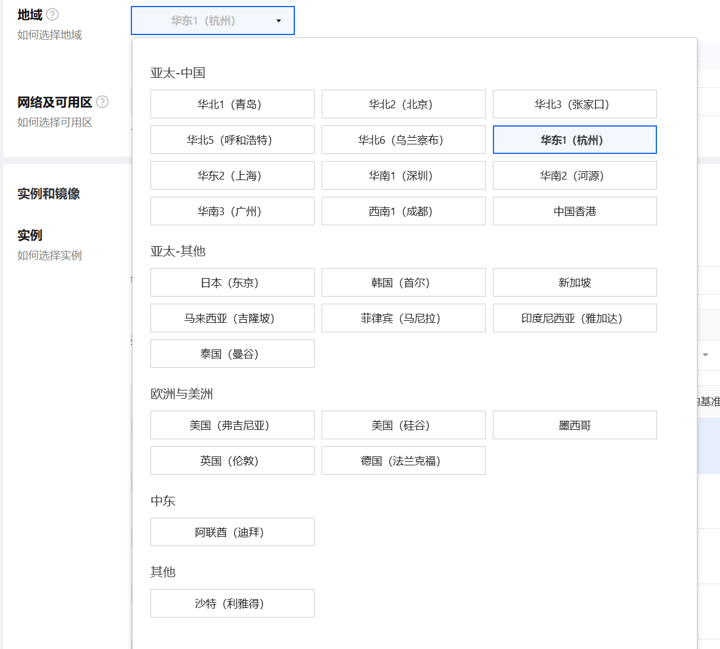Viewport: 720px width, 649px height.
Task: Choose 阿联酋（迪拜）region
Action: point(232,533)
